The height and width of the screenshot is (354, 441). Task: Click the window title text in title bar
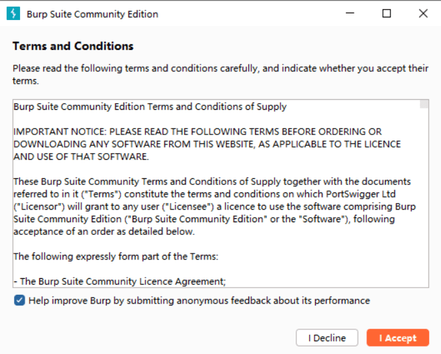click(x=93, y=14)
